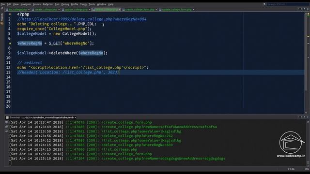Image resolution: width=310 pixels, height=174 pixels.
Task: Click the icon below the Projects sidebar tab
Action: pyautogui.click(x=2, y=24)
